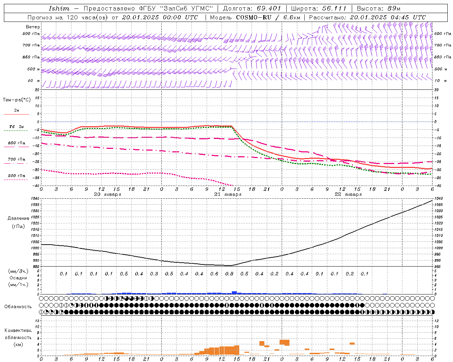Click the Рассчитано: 20.01.2025 04:45 UTC timestamp
The height and width of the screenshot is (362, 453).
tap(367, 17)
